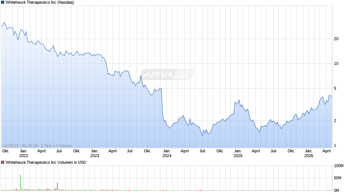Image resolution: width=348 pixels, height=194 pixels.
Task: Click the red legend square for Volumen
Action: [3, 162]
